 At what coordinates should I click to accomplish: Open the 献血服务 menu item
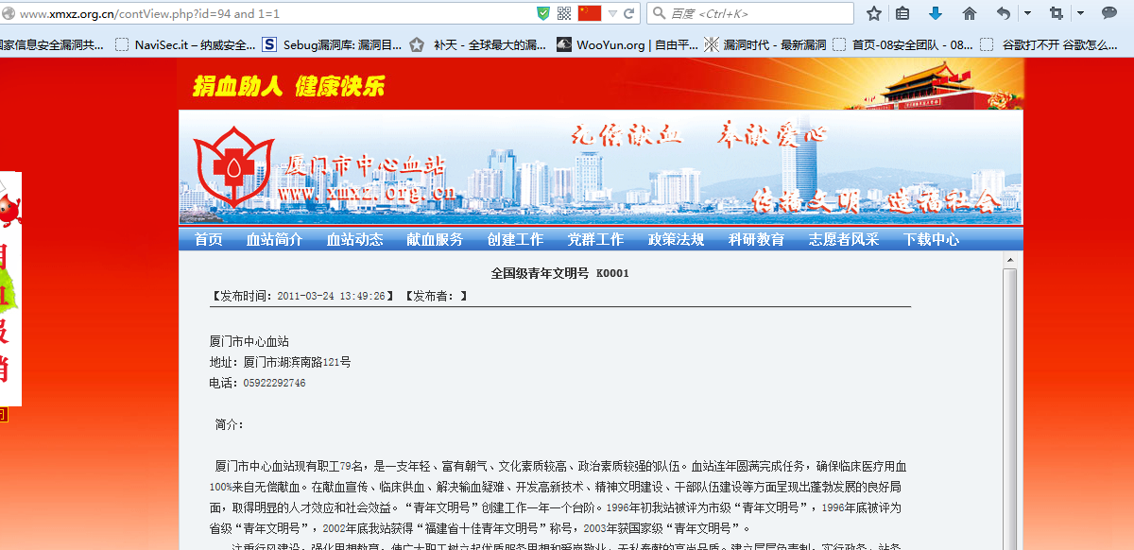(x=435, y=239)
